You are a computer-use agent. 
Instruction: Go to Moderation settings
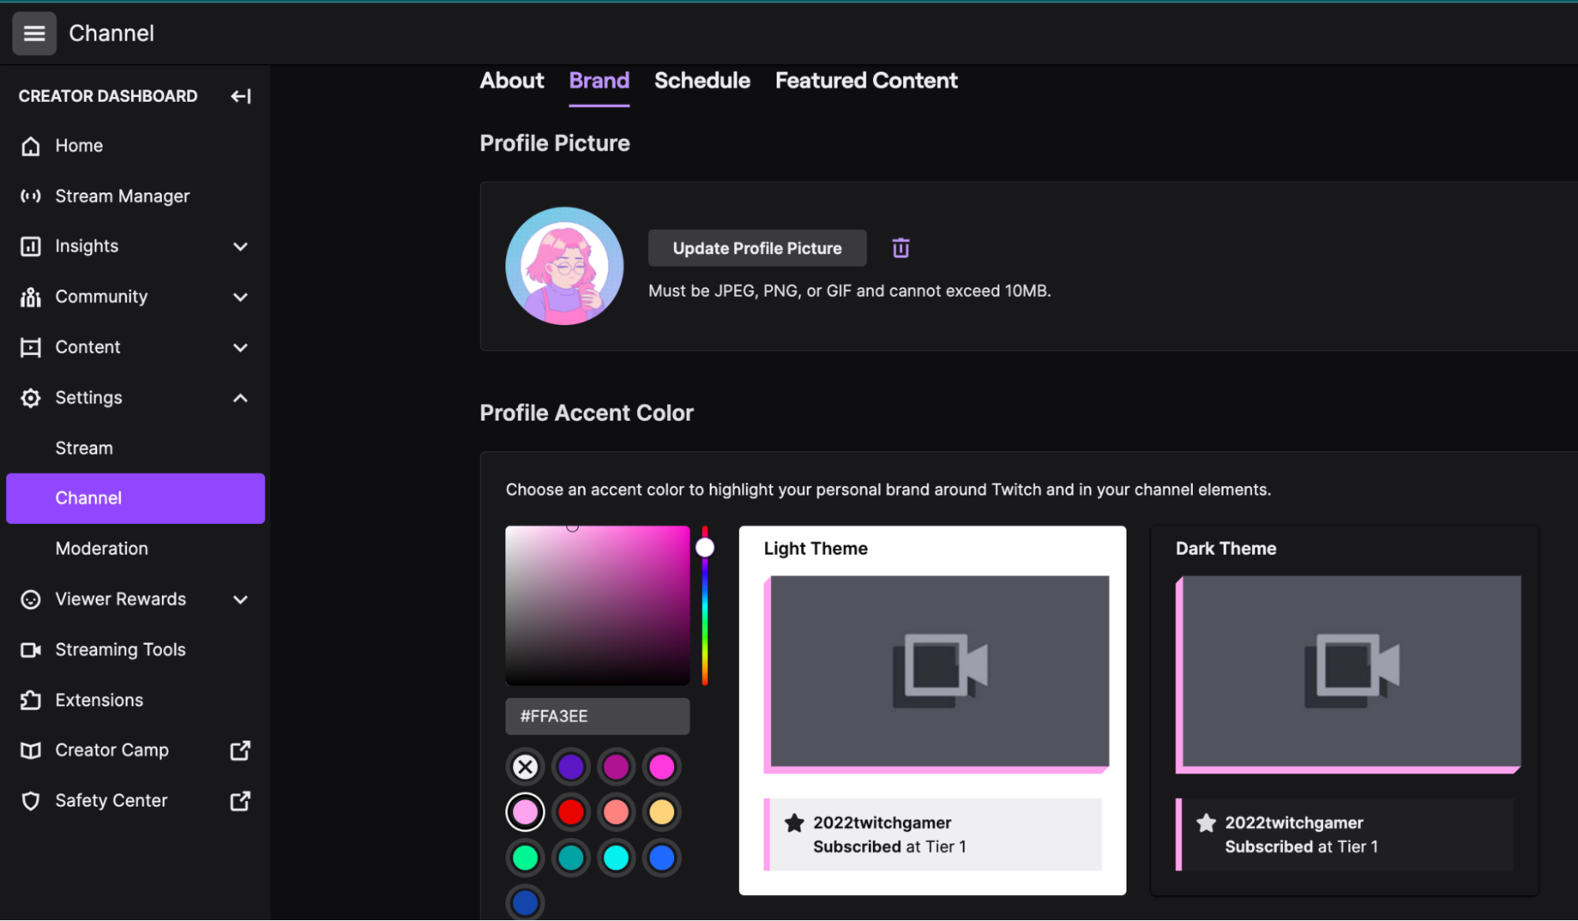[102, 548]
